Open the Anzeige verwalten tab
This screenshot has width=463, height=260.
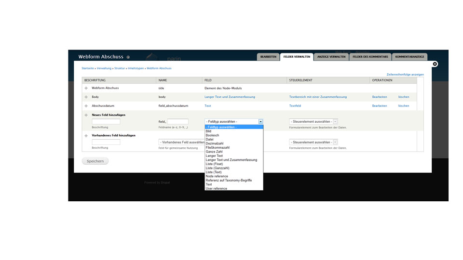pos(332,57)
